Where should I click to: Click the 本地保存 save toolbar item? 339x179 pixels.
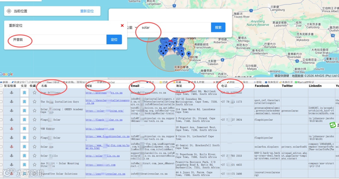272,82
